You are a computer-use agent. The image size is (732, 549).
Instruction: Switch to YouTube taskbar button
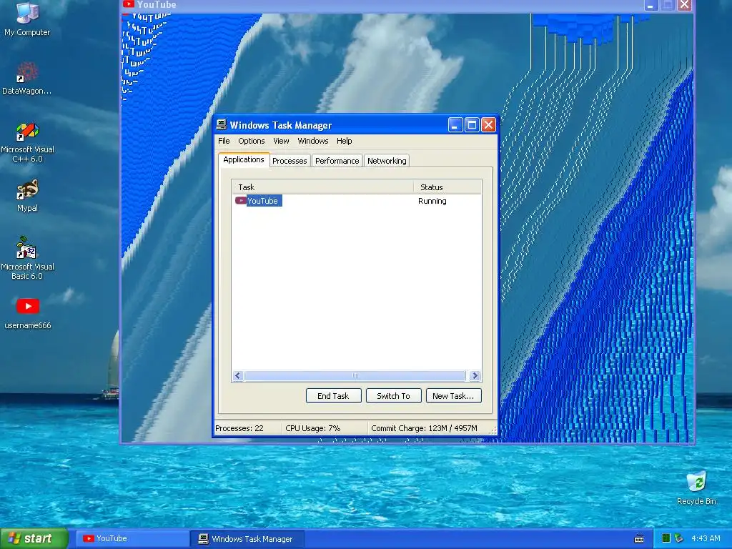[x=133, y=539]
